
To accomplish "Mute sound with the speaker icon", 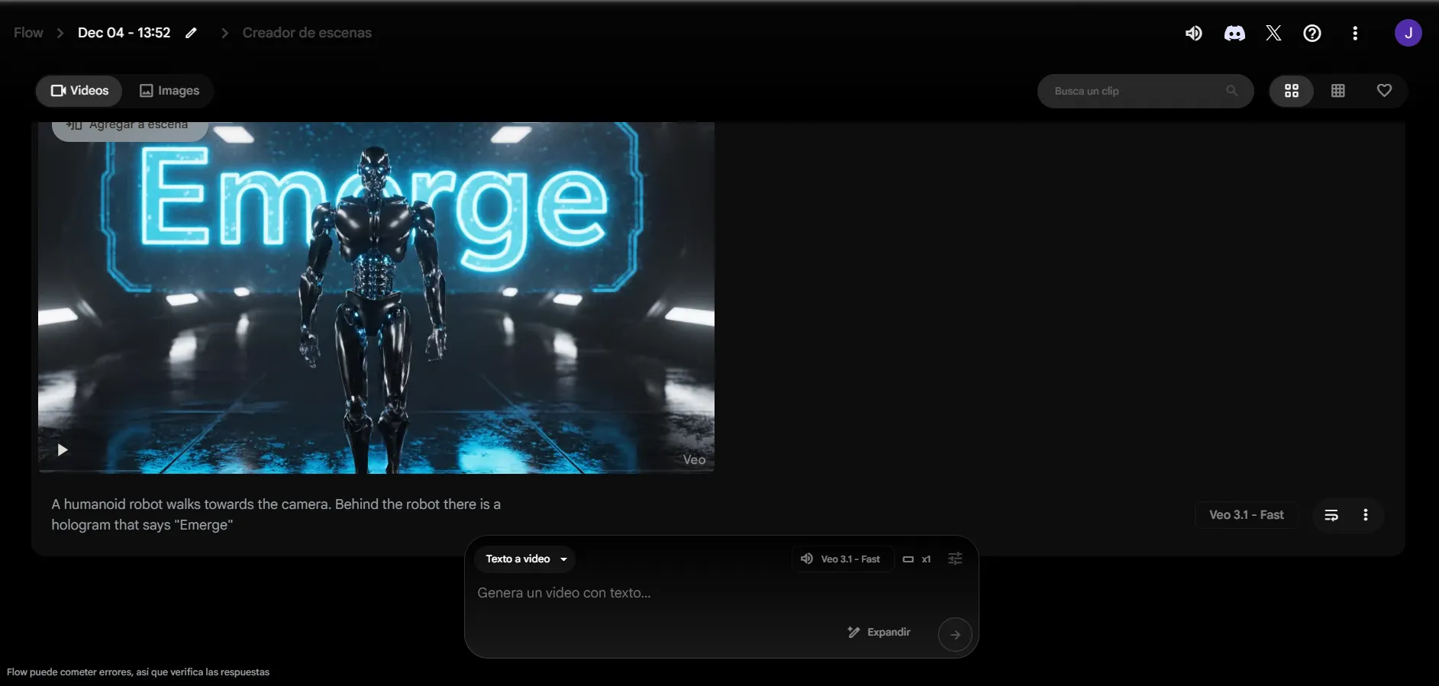I will [1193, 33].
